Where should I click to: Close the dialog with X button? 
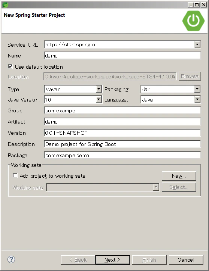(x=204, y=5)
